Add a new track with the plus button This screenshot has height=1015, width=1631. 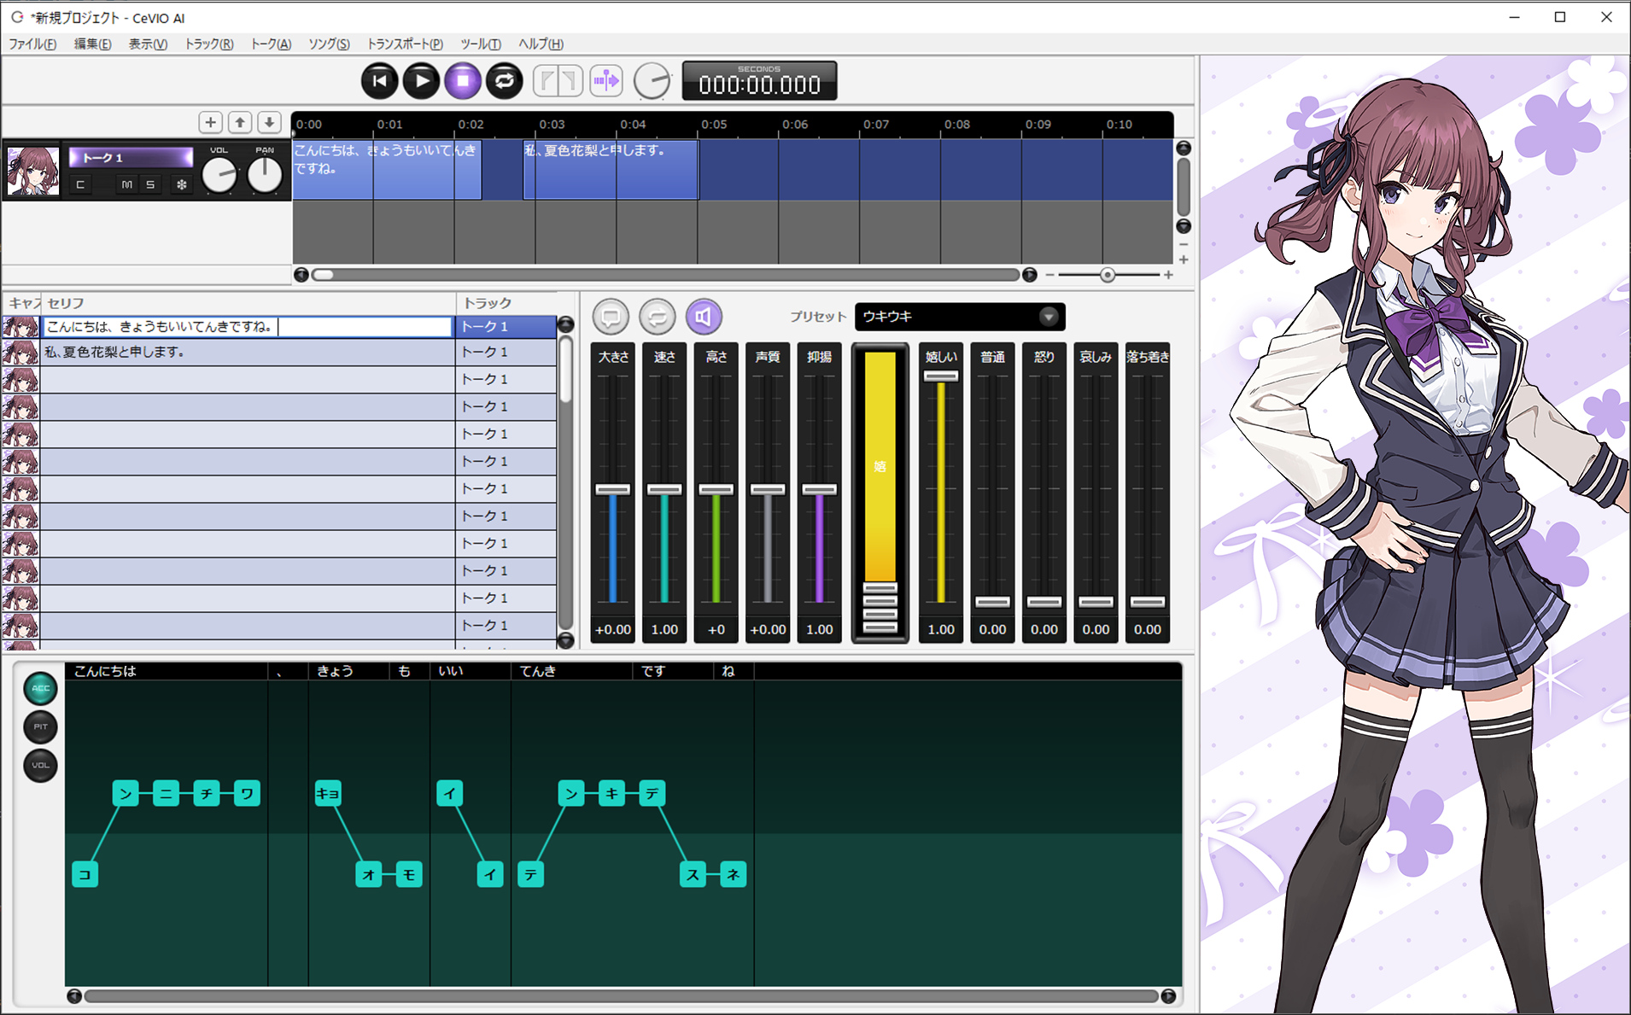(x=211, y=122)
